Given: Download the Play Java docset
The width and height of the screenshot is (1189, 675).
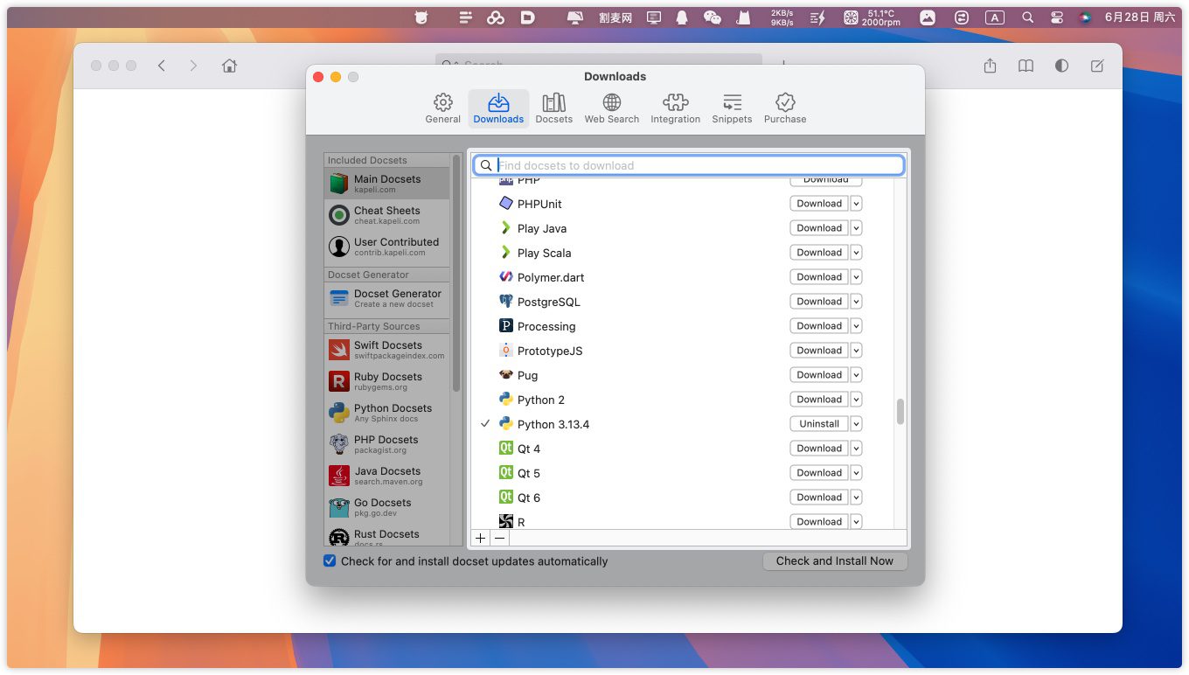Looking at the screenshot, I should 819,227.
